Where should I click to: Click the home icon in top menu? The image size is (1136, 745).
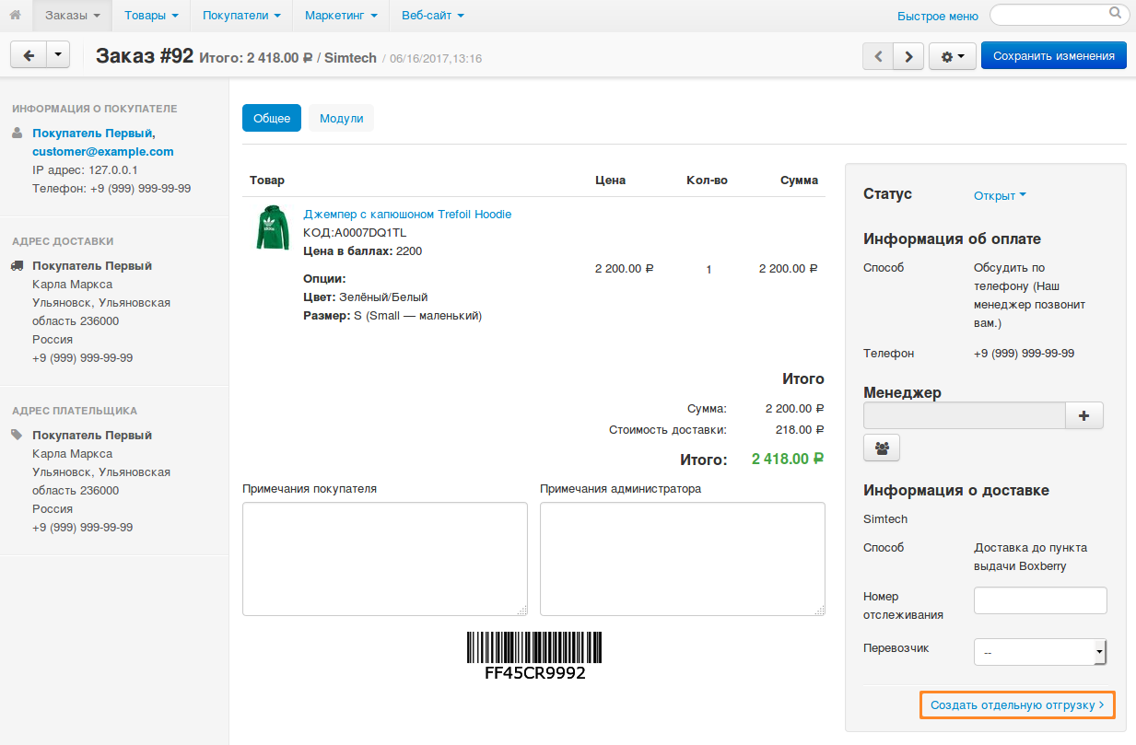click(x=15, y=16)
